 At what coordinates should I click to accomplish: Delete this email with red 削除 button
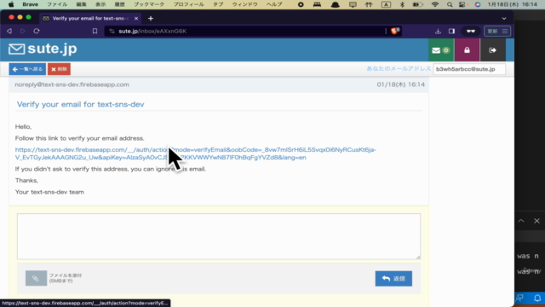pos(59,69)
